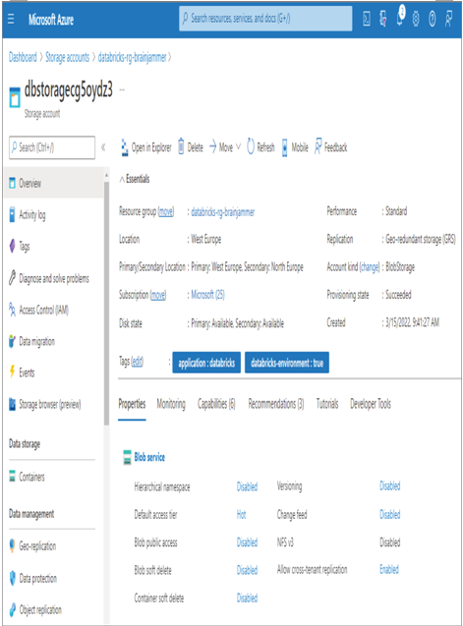Click the databricks-environment : true tag
This screenshot has width=463, height=626.
287,363
